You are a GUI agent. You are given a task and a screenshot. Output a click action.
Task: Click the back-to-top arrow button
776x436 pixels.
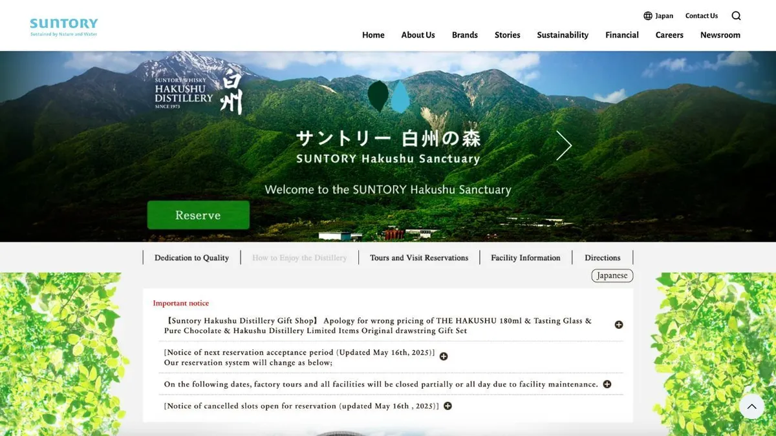coord(751,406)
